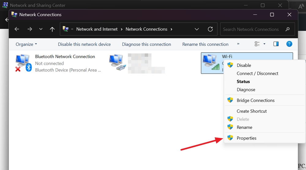The width and height of the screenshot is (306, 170).
Task: Click the Wi-Fi adapter icon
Action: click(x=211, y=63)
